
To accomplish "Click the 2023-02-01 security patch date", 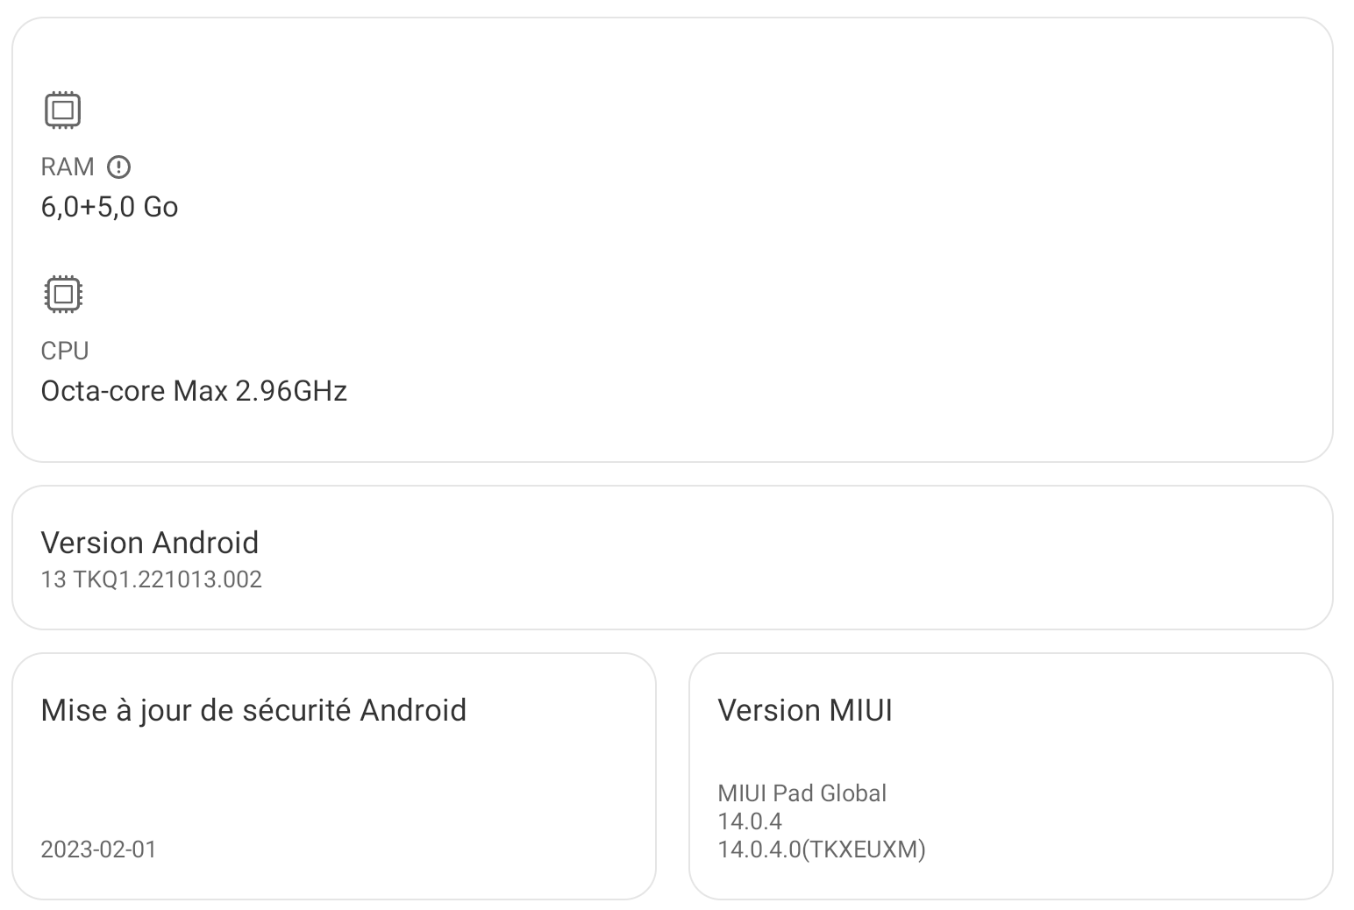I will coord(98,850).
